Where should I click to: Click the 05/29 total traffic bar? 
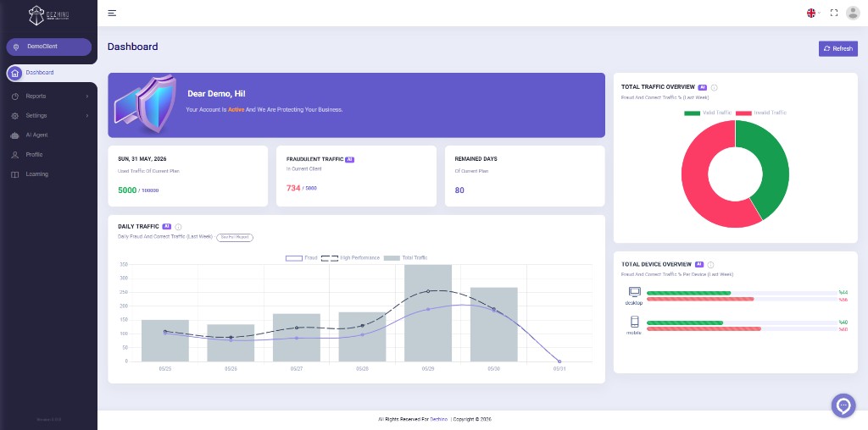[x=428, y=313]
